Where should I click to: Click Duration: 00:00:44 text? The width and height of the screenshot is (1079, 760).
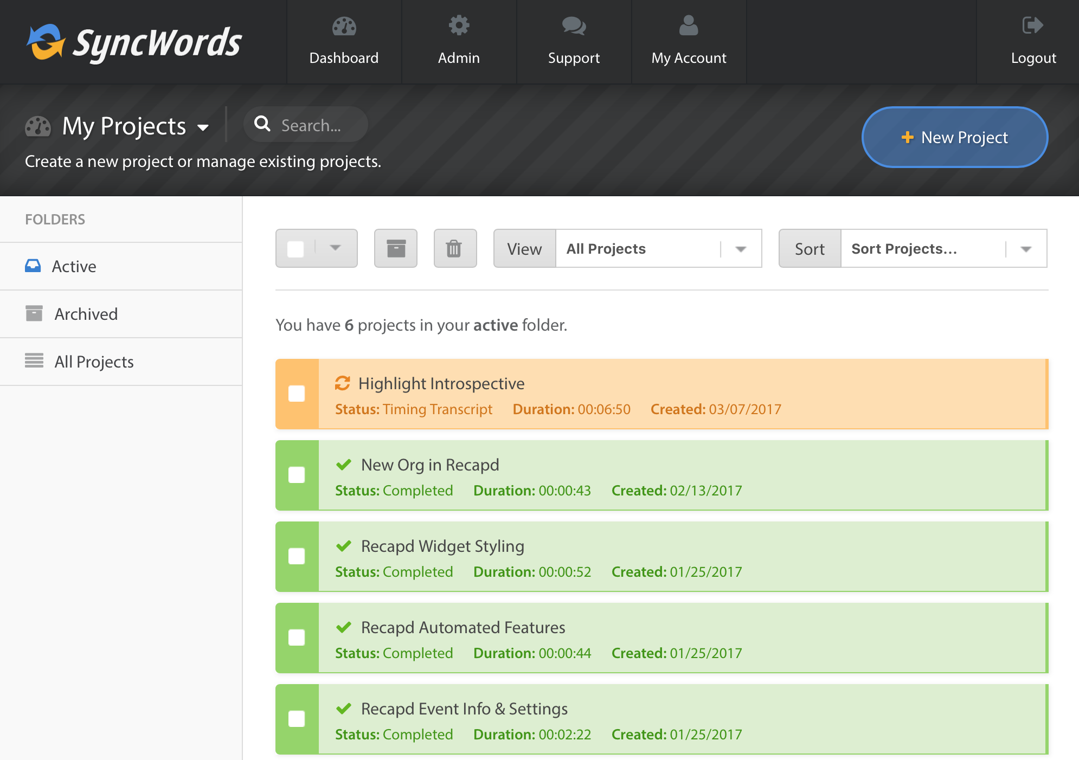click(x=532, y=653)
